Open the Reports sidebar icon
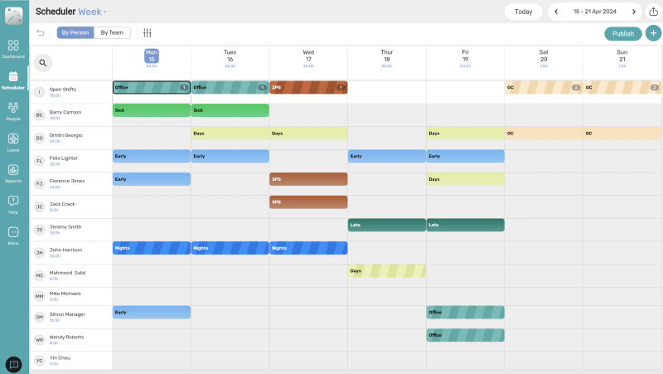 (x=13, y=172)
